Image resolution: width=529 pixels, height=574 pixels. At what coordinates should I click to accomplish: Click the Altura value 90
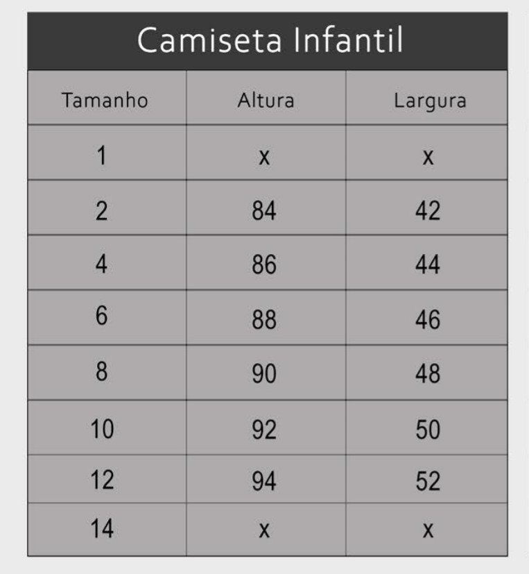point(264,374)
